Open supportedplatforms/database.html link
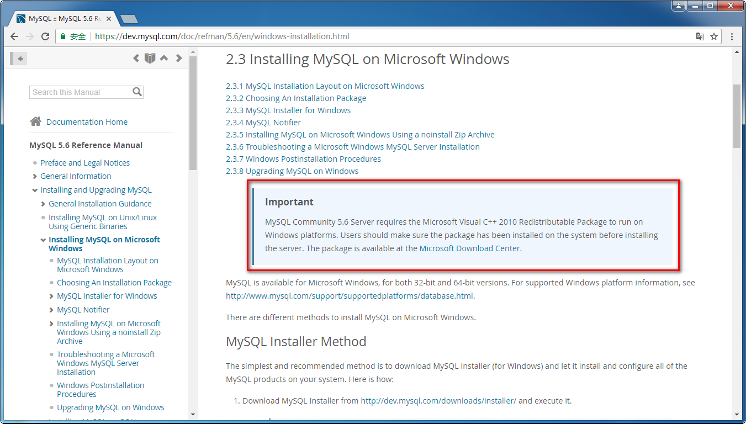This screenshot has width=746, height=424. click(350, 296)
